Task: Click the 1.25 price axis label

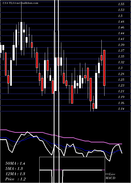Action: pos(121,79)
